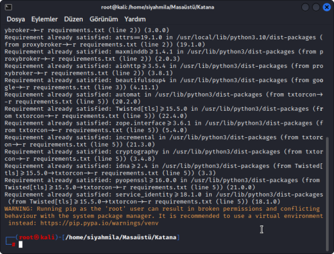Click 'incremental' requirement text
334x254 pixels.
click(x=135, y=137)
